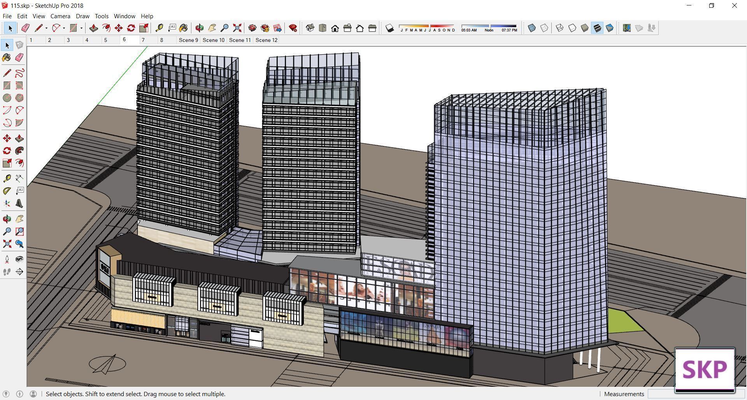Select the Follow Me tool
Screen dimensions: 747x400
coord(19,151)
